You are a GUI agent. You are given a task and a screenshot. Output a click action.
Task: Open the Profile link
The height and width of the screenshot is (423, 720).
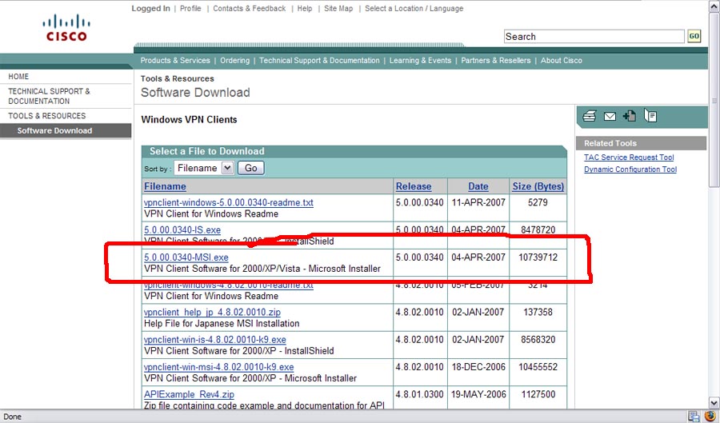(x=190, y=8)
